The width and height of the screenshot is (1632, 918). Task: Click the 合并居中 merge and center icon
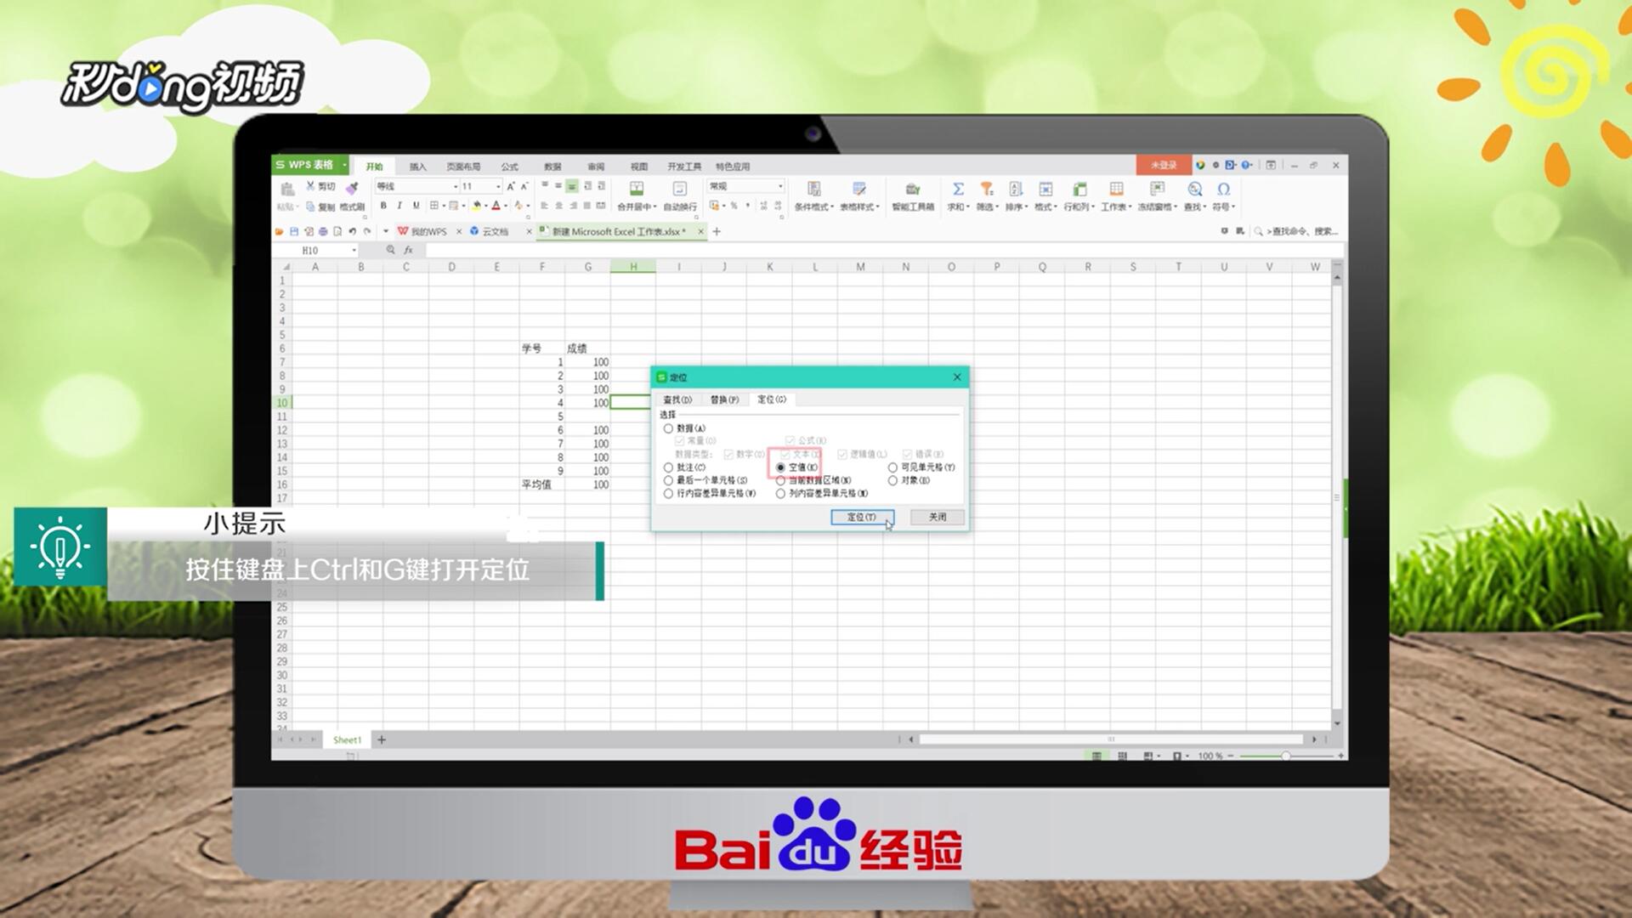[636, 190]
